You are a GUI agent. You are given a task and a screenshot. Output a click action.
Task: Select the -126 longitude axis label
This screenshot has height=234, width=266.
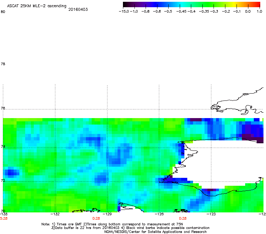pyautogui.click(x=159, y=214)
